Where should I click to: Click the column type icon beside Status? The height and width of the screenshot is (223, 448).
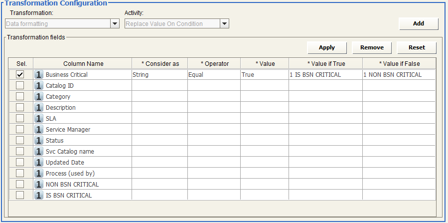coord(39,141)
